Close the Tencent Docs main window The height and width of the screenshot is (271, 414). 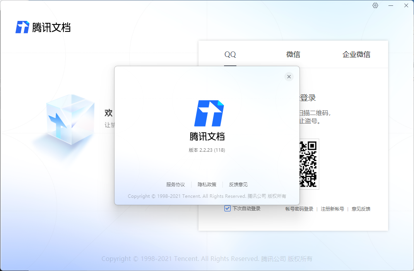click(x=406, y=5)
